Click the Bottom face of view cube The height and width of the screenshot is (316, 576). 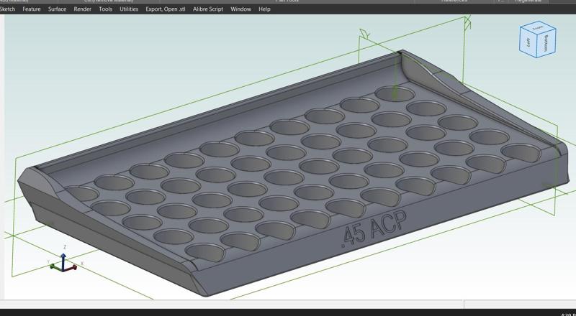click(546, 42)
